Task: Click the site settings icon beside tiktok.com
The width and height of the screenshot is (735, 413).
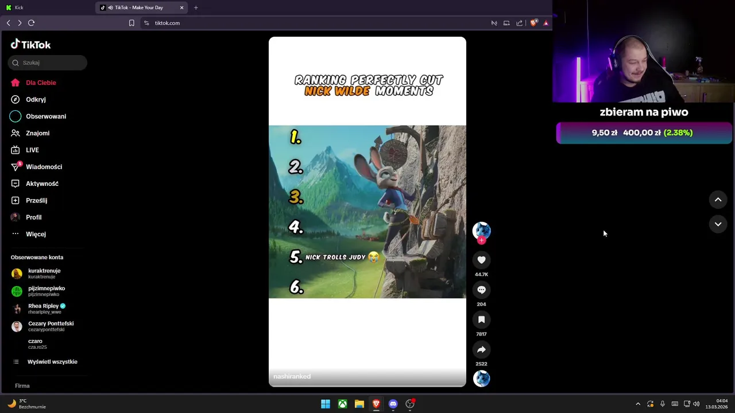Action: [146, 23]
